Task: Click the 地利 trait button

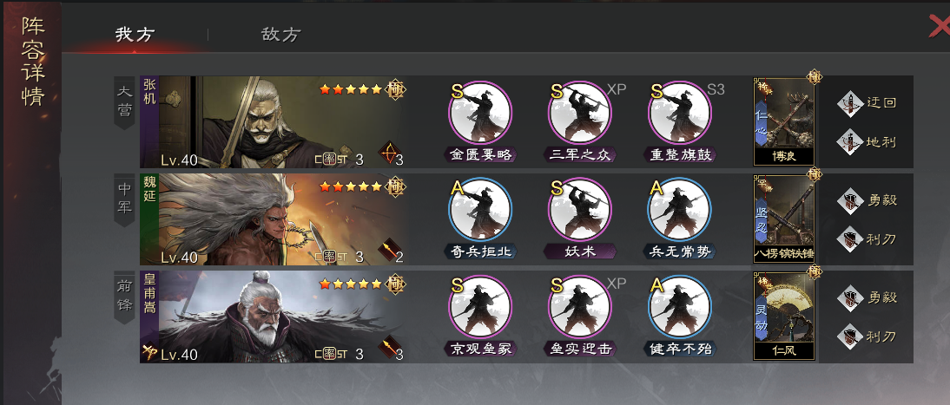Action: click(867, 142)
